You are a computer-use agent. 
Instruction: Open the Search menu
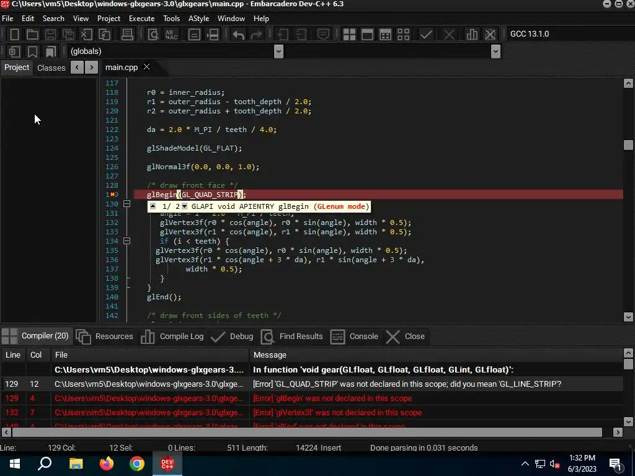(x=53, y=19)
